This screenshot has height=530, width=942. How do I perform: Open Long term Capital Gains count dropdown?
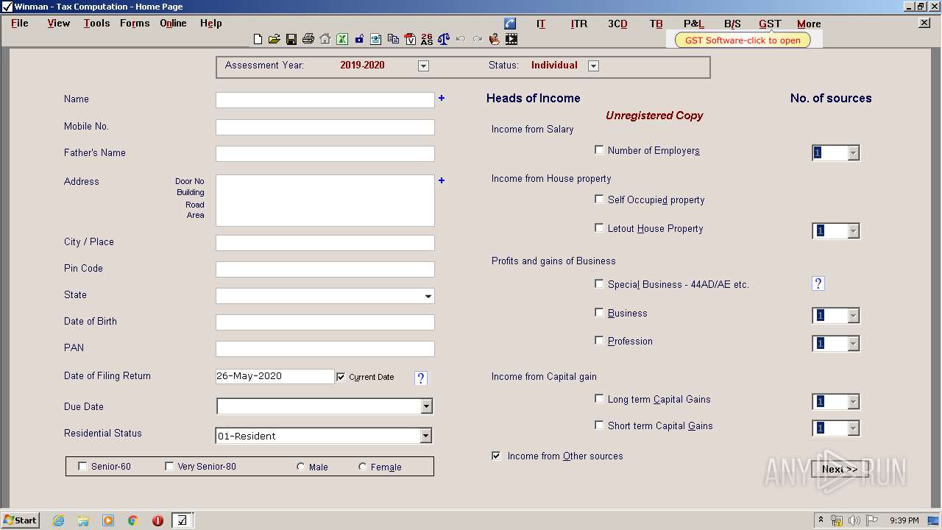point(853,402)
